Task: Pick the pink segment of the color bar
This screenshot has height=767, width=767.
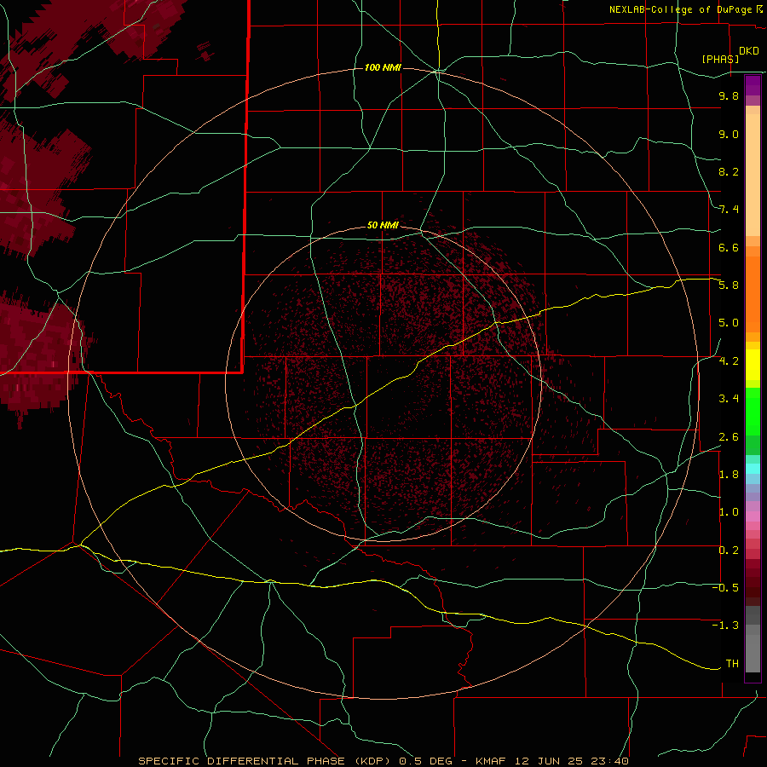Action: [x=753, y=516]
